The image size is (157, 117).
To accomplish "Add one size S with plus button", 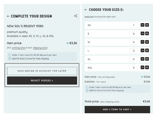I will click(x=147, y=33).
